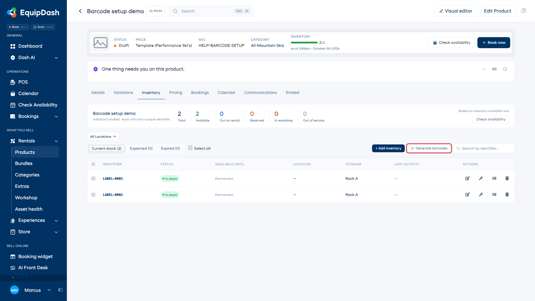Click the barcode icon for LABEL-0001
The height and width of the screenshot is (301, 535).
coord(494,178)
